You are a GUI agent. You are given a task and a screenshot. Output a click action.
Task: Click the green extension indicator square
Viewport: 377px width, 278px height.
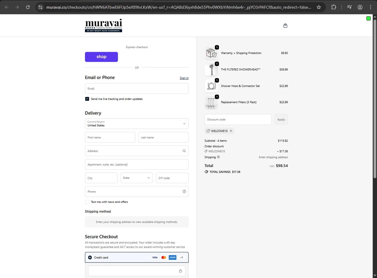pyautogui.click(x=368, y=18)
